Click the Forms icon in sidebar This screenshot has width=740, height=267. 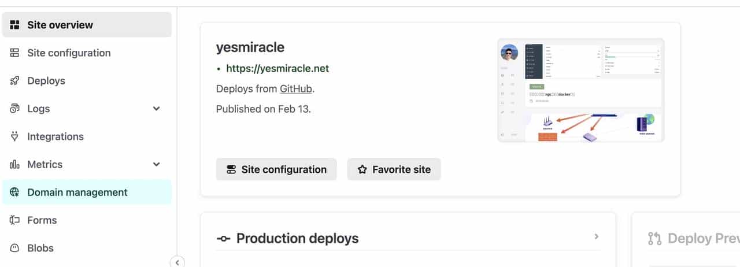15,220
